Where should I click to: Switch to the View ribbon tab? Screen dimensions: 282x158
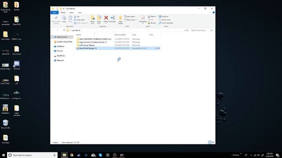(80, 13)
